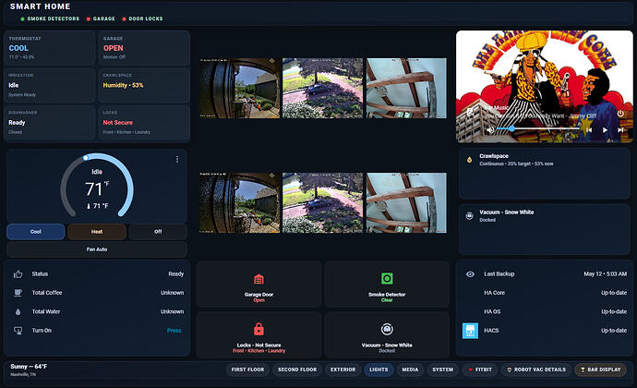Screen dimensions: 637x388
Task: Open the Irrigation Idle card
Action: point(50,85)
